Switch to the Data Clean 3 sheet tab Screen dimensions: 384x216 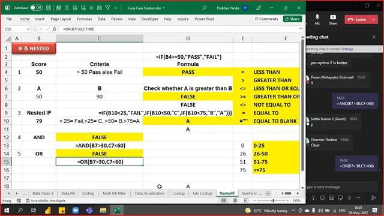pos(43,193)
